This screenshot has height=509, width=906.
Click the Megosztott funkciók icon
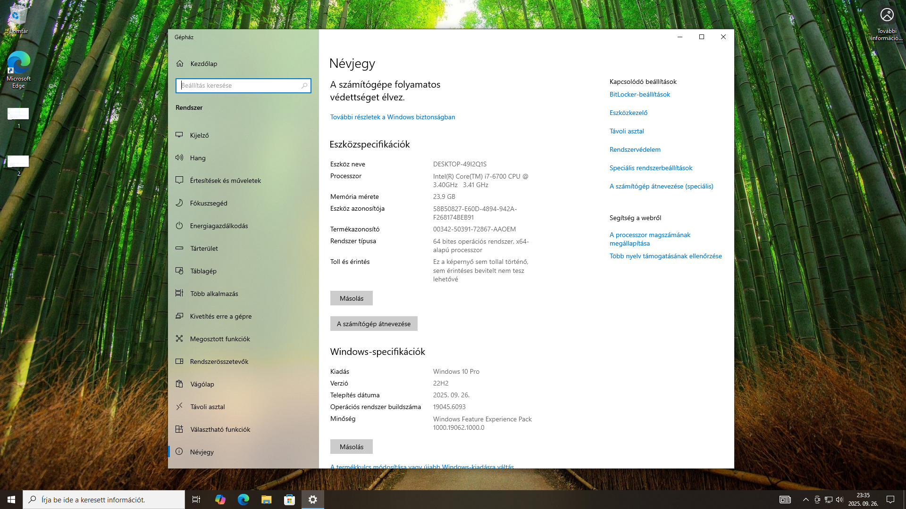pos(179,338)
